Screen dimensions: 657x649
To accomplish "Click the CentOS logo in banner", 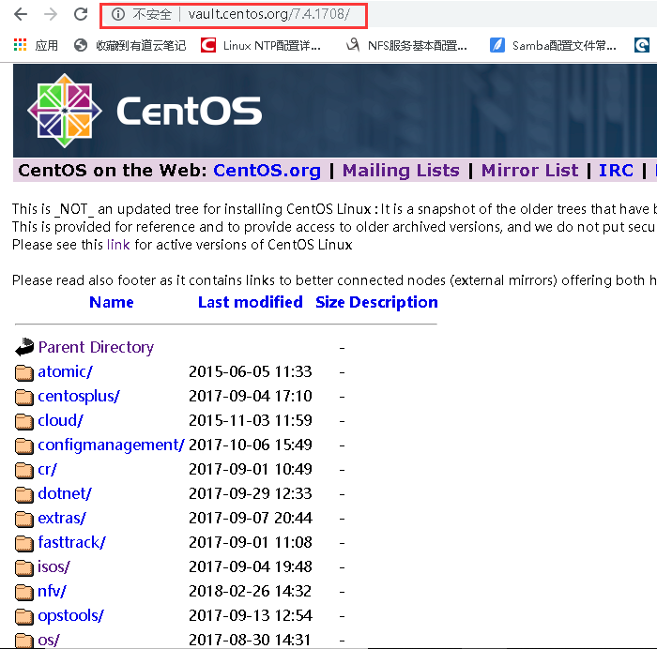I will (145, 111).
